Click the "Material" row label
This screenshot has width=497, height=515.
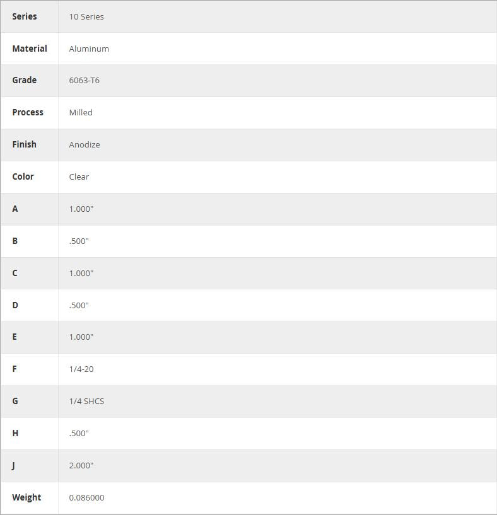pyautogui.click(x=30, y=49)
